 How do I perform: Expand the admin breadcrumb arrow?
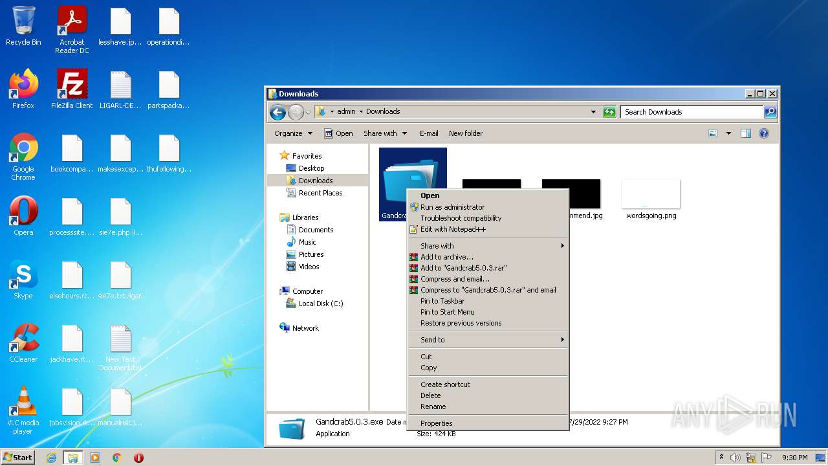pos(361,112)
